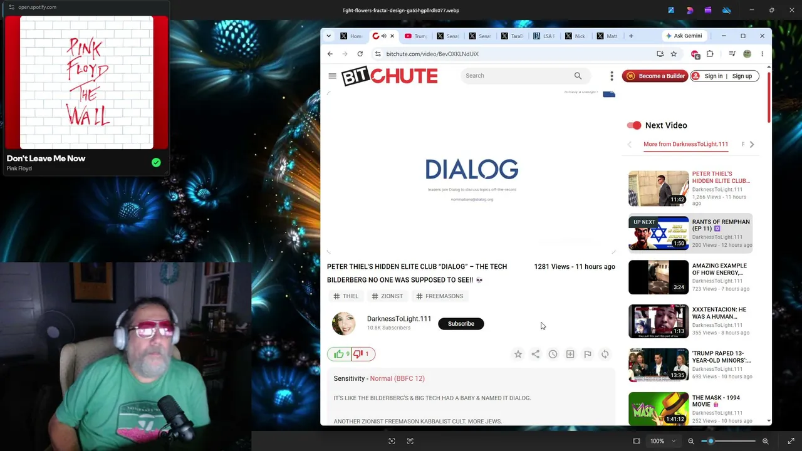Click DarknessToLight.111 channel avatar
This screenshot has width=802, height=451.
click(x=343, y=324)
